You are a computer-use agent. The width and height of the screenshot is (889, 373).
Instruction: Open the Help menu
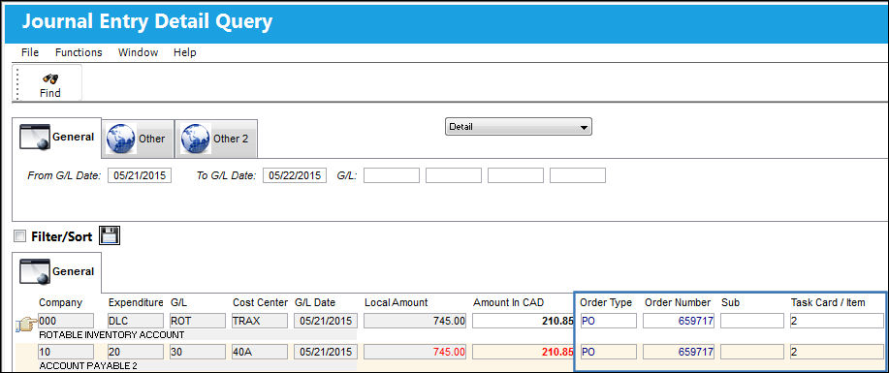point(185,52)
